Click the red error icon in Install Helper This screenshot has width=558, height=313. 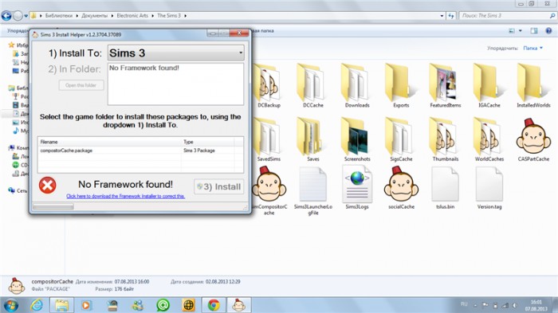point(48,186)
